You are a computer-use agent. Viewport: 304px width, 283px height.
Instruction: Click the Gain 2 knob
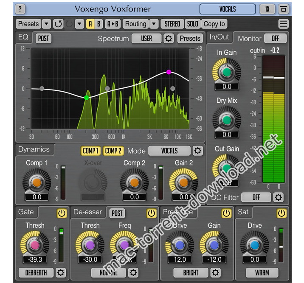point(183,182)
